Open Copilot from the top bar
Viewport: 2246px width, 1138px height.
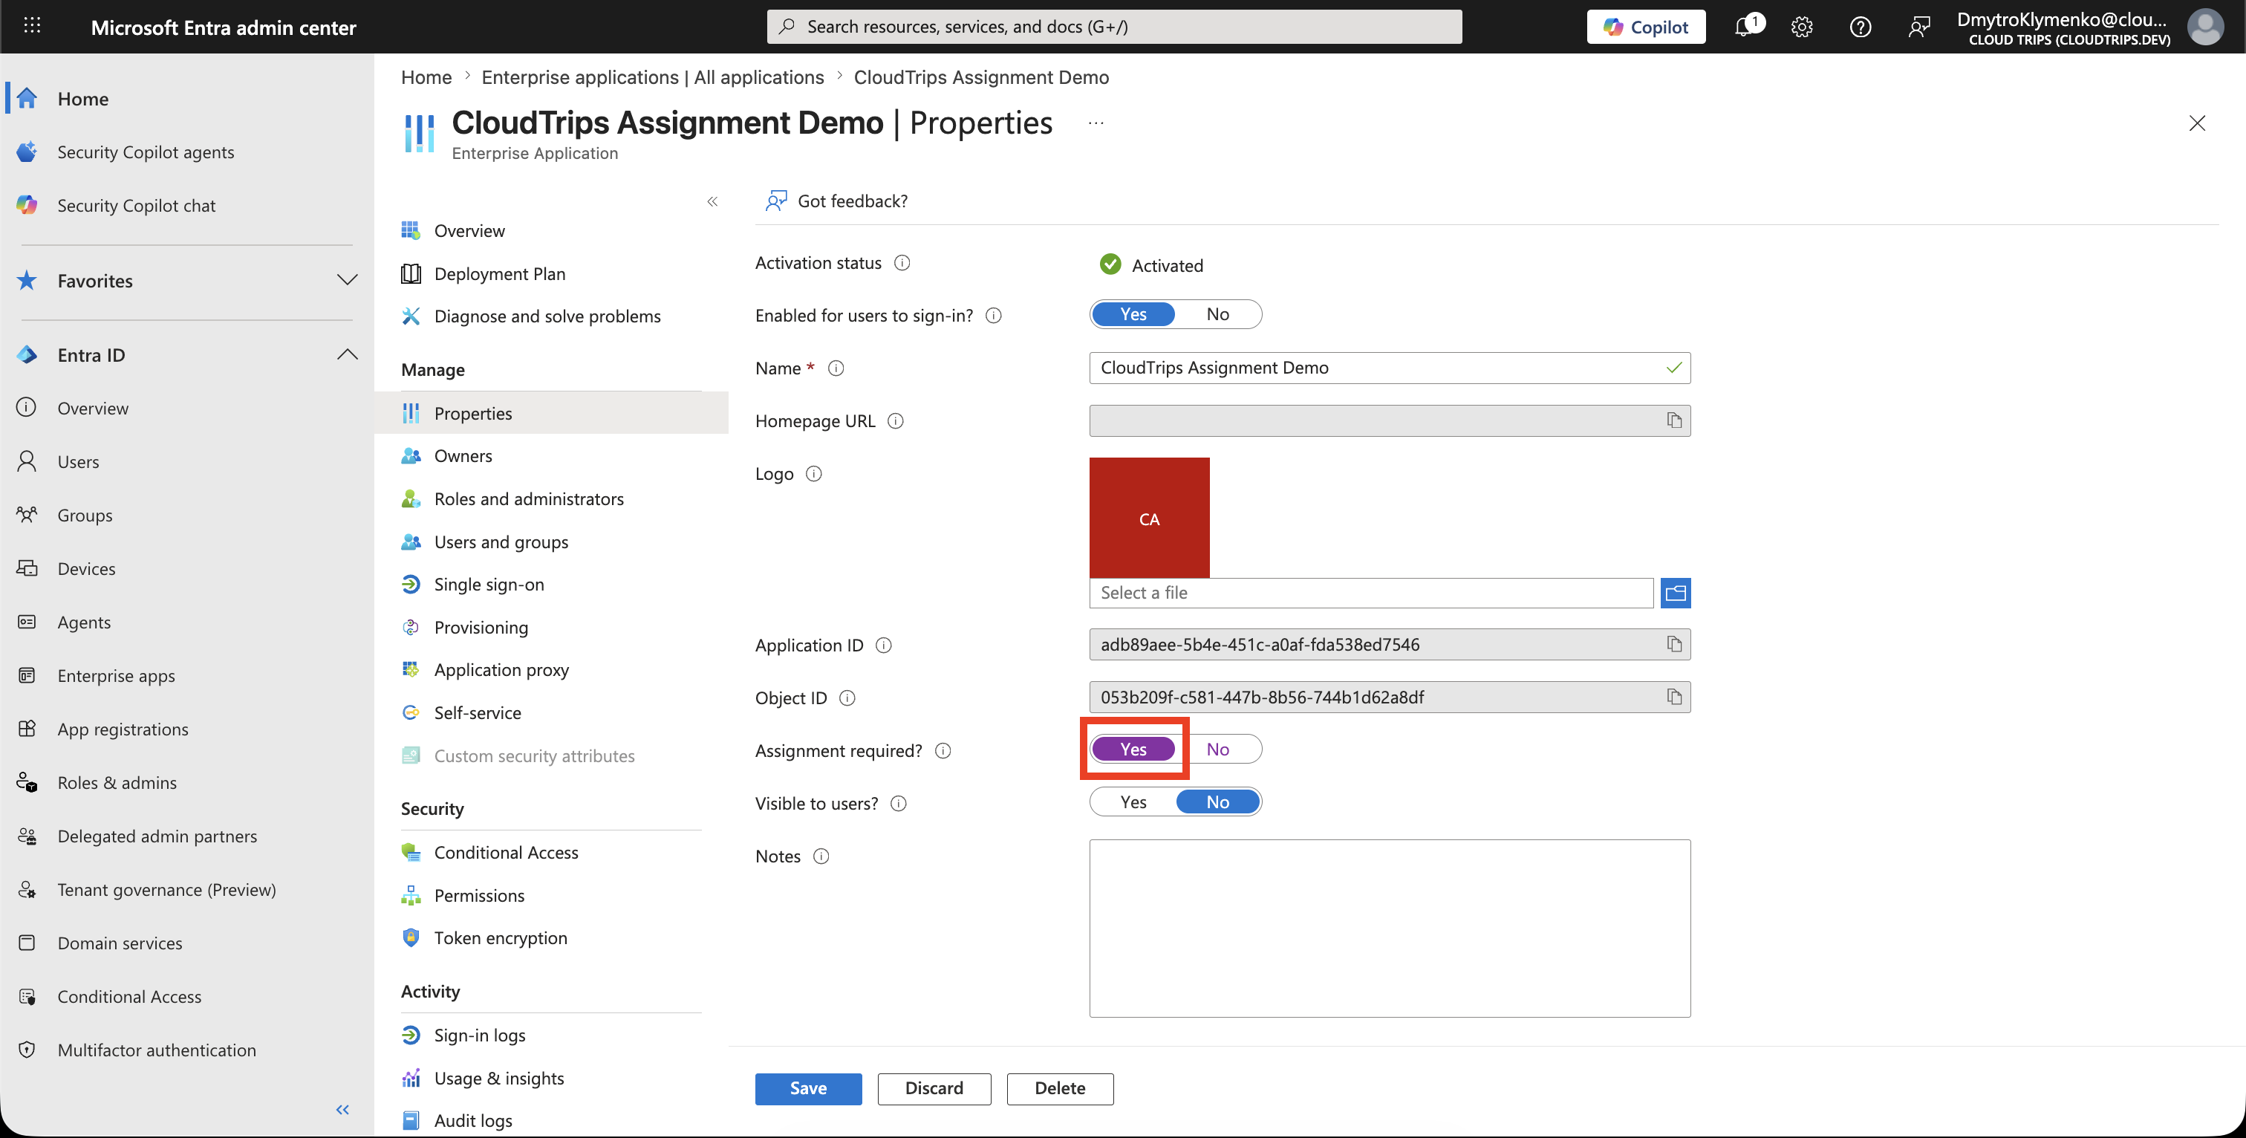tap(1645, 27)
